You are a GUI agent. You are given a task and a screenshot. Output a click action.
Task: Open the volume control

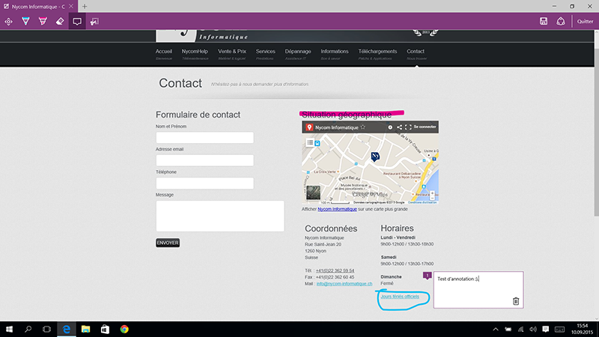pos(533,329)
